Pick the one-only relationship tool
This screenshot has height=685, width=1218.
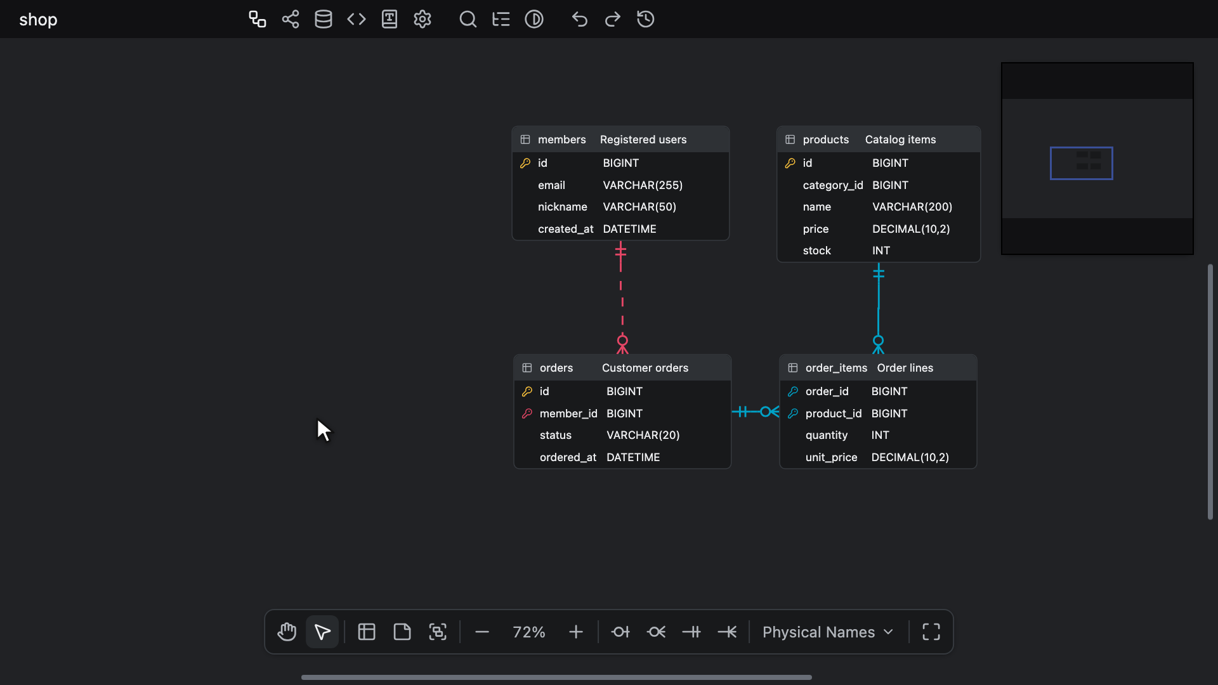coord(691,632)
